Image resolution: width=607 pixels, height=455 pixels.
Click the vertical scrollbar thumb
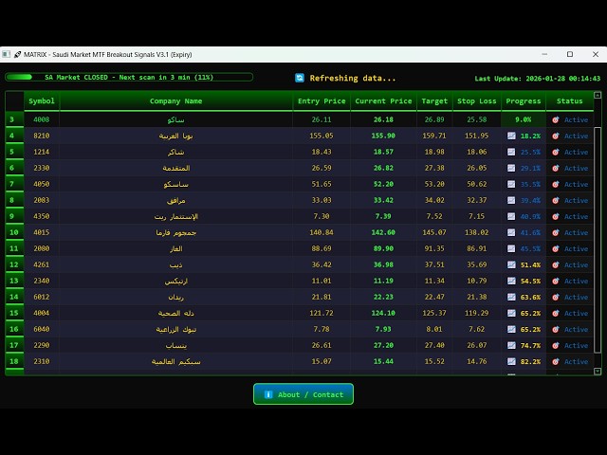pos(598,240)
